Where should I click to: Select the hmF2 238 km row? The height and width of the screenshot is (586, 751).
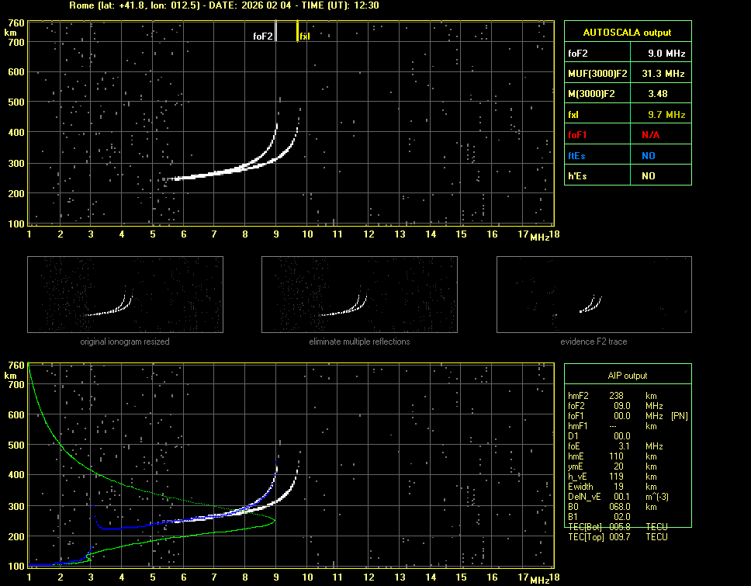coord(617,395)
